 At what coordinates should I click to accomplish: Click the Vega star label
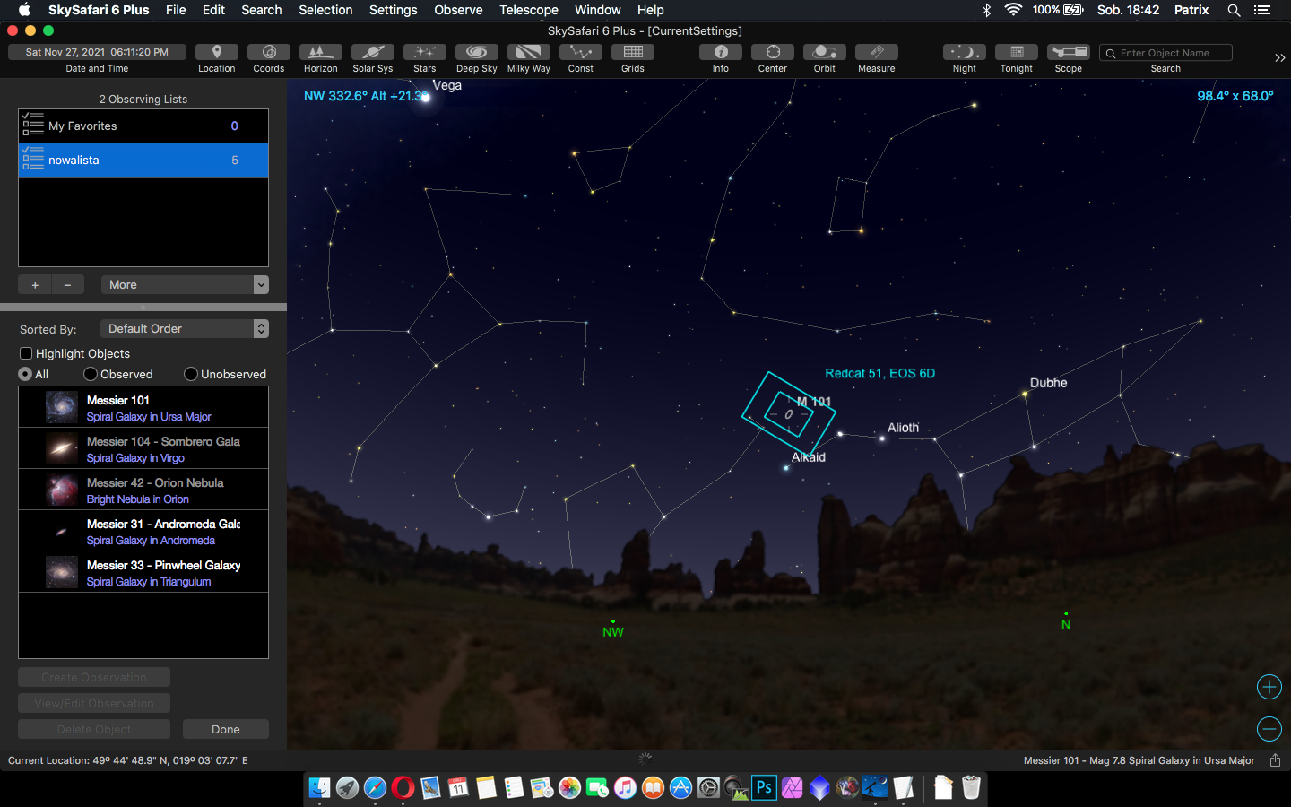pos(447,85)
